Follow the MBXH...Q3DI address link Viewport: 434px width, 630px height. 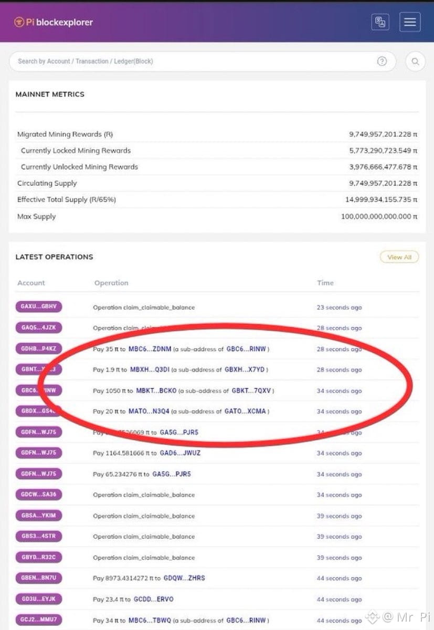[x=150, y=370]
